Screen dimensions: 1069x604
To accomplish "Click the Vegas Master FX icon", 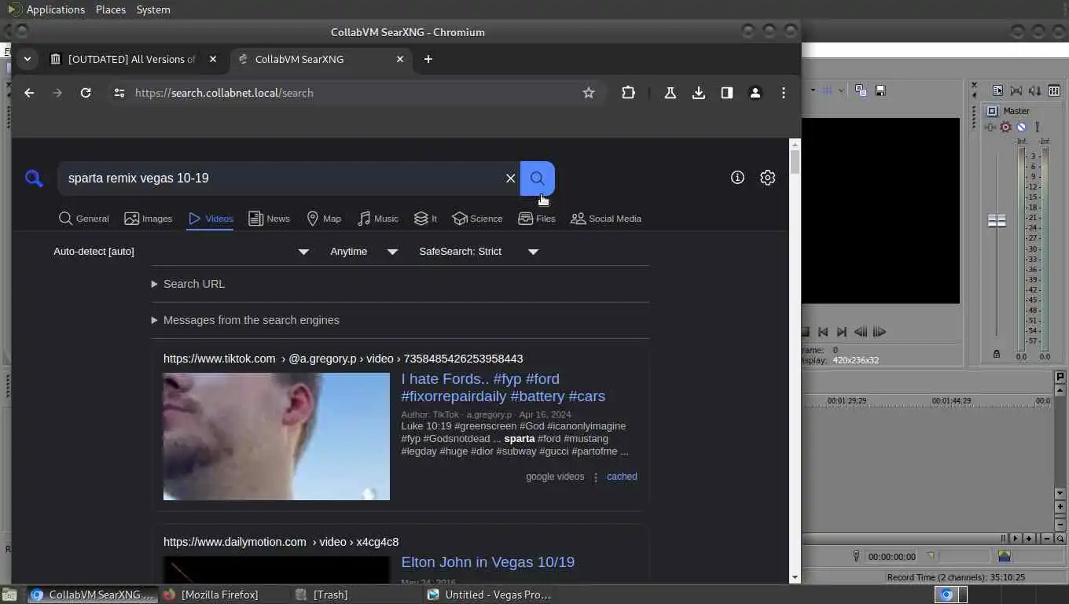I will (990, 127).
